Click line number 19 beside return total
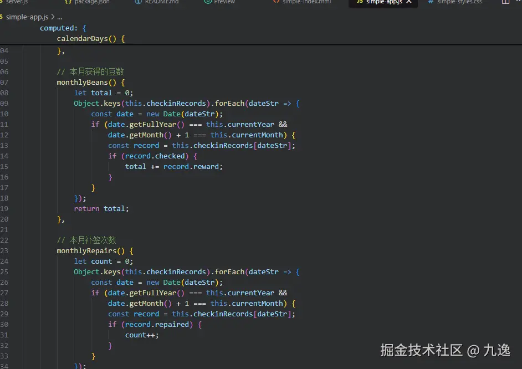 coord(4,209)
